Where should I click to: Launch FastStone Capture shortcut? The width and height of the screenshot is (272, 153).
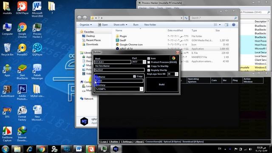(7, 134)
